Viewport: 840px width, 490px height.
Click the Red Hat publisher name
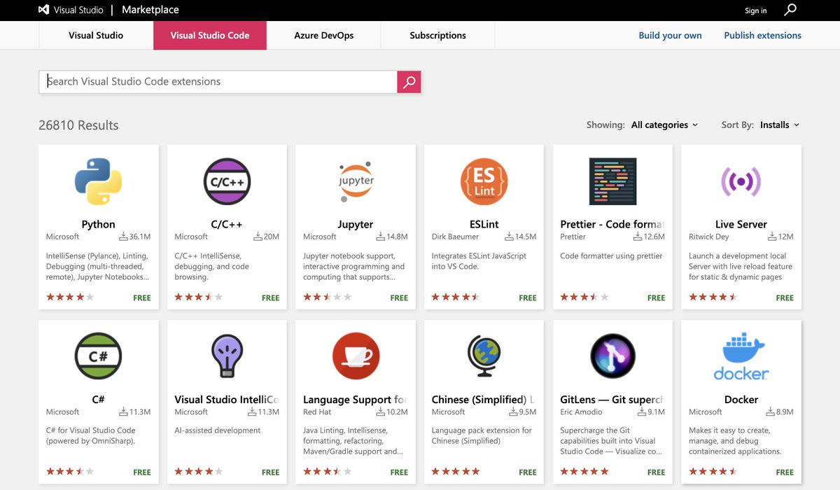pos(317,412)
